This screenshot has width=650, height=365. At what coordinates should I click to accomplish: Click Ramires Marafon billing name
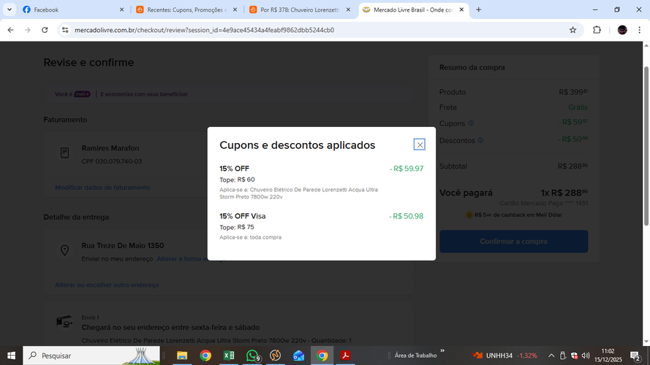(x=110, y=148)
